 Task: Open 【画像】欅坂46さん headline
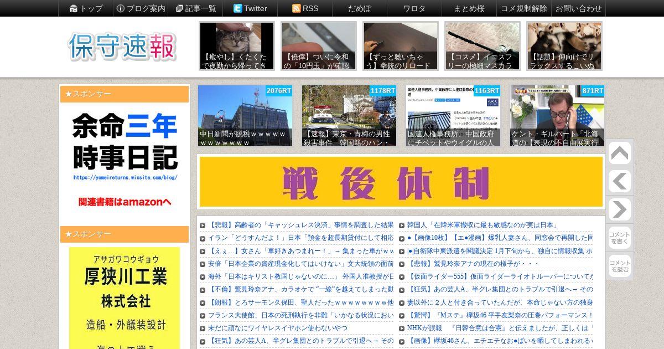(x=500, y=341)
